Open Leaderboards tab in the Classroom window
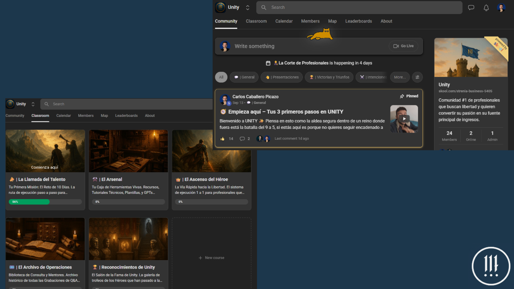 [126, 116]
